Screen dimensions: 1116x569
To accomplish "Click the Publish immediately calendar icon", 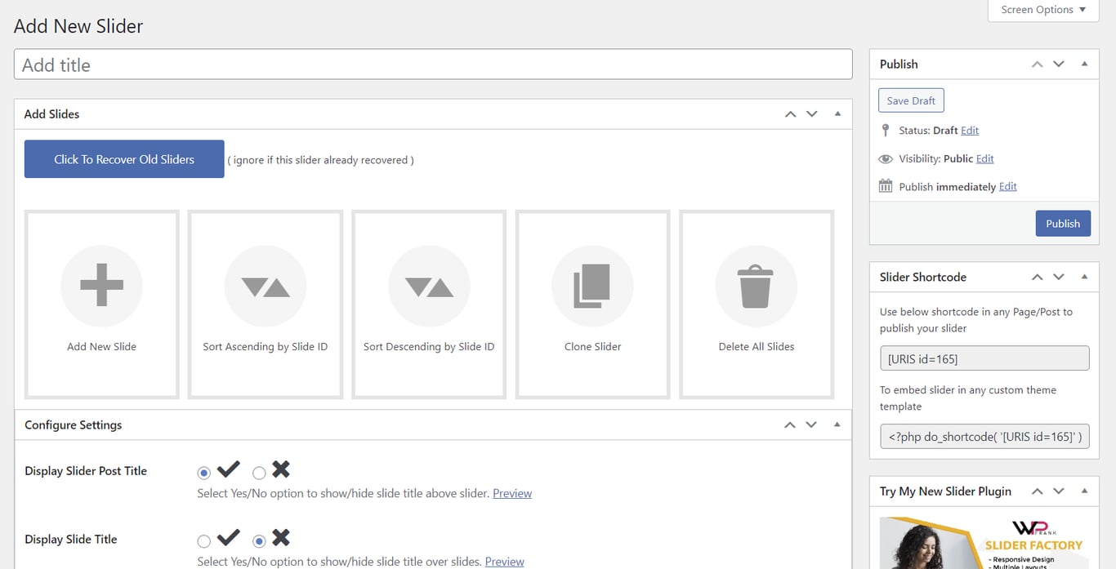I will coord(886,185).
